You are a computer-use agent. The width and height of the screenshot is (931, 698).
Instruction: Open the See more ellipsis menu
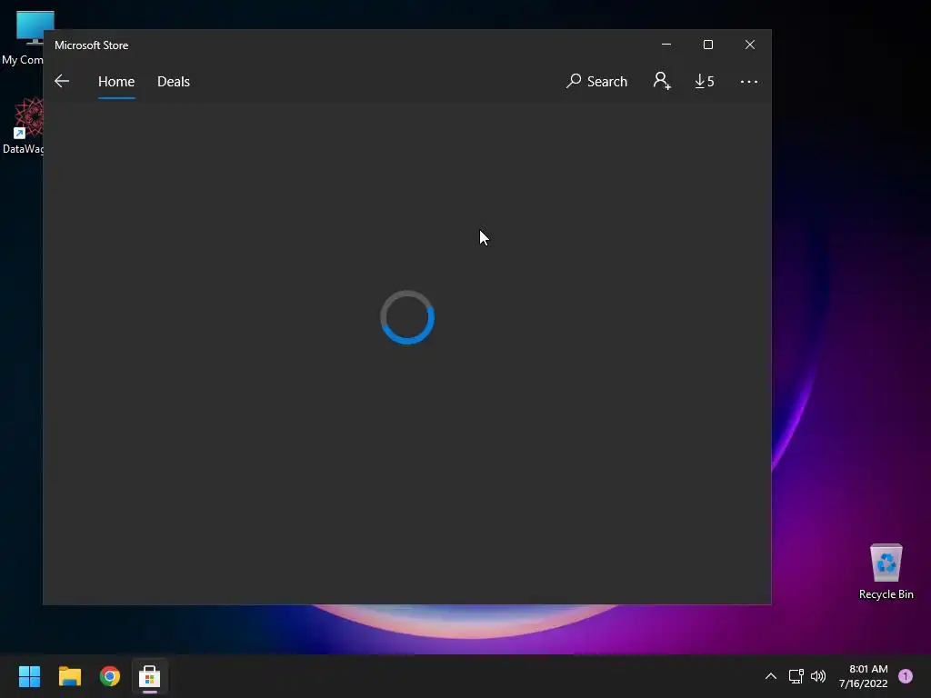[749, 81]
